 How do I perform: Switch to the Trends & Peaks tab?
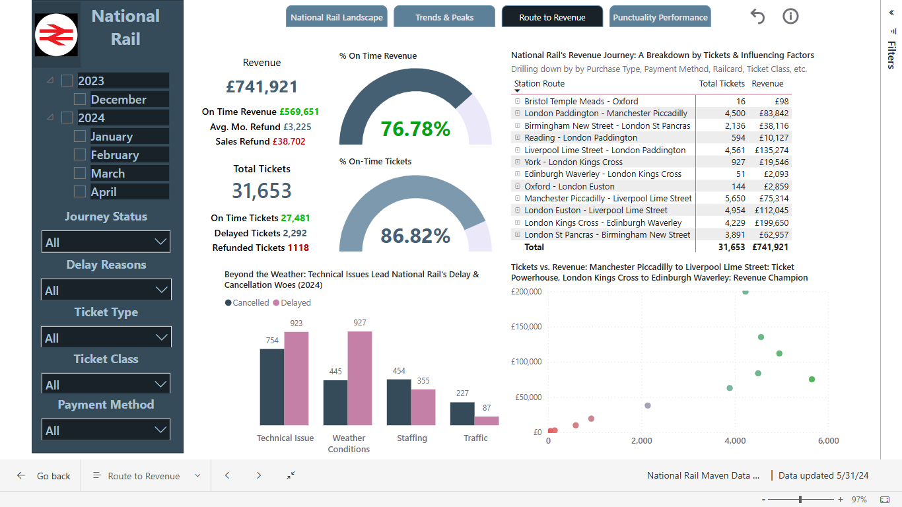[444, 17]
